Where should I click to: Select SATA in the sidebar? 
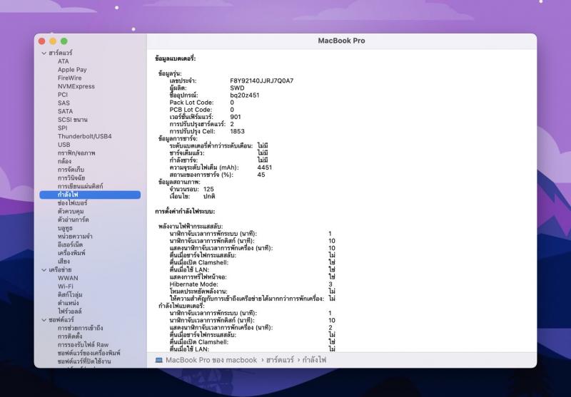[x=65, y=112]
